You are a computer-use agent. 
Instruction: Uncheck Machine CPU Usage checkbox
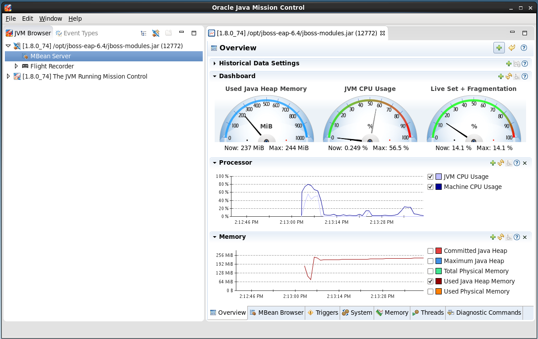[431, 187]
